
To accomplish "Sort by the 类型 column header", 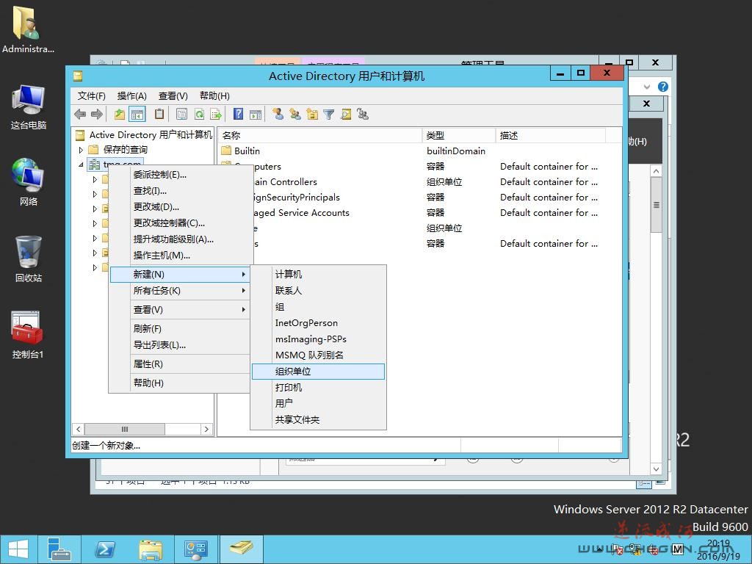I will coord(459,136).
